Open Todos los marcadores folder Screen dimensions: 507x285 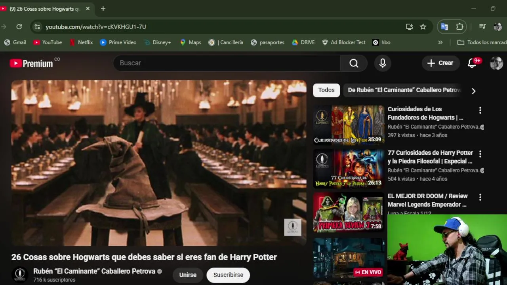pyautogui.click(x=482, y=42)
